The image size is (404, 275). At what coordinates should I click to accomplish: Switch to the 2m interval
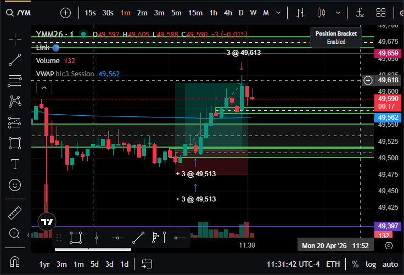pos(142,13)
